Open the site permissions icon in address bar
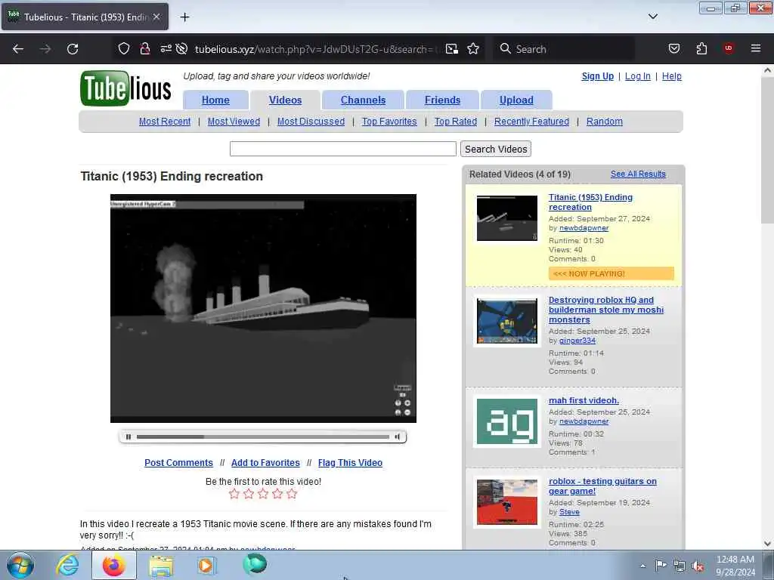The height and width of the screenshot is (580, 774). (166, 48)
